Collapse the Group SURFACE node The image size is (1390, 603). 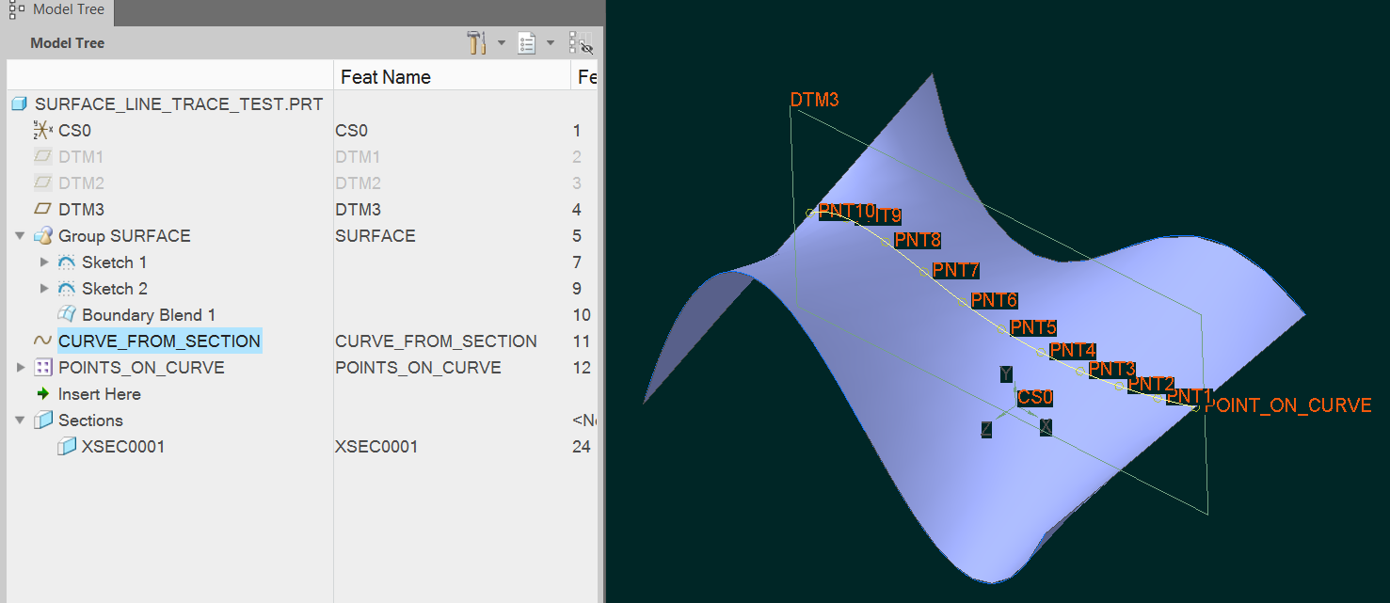(x=20, y=236)
